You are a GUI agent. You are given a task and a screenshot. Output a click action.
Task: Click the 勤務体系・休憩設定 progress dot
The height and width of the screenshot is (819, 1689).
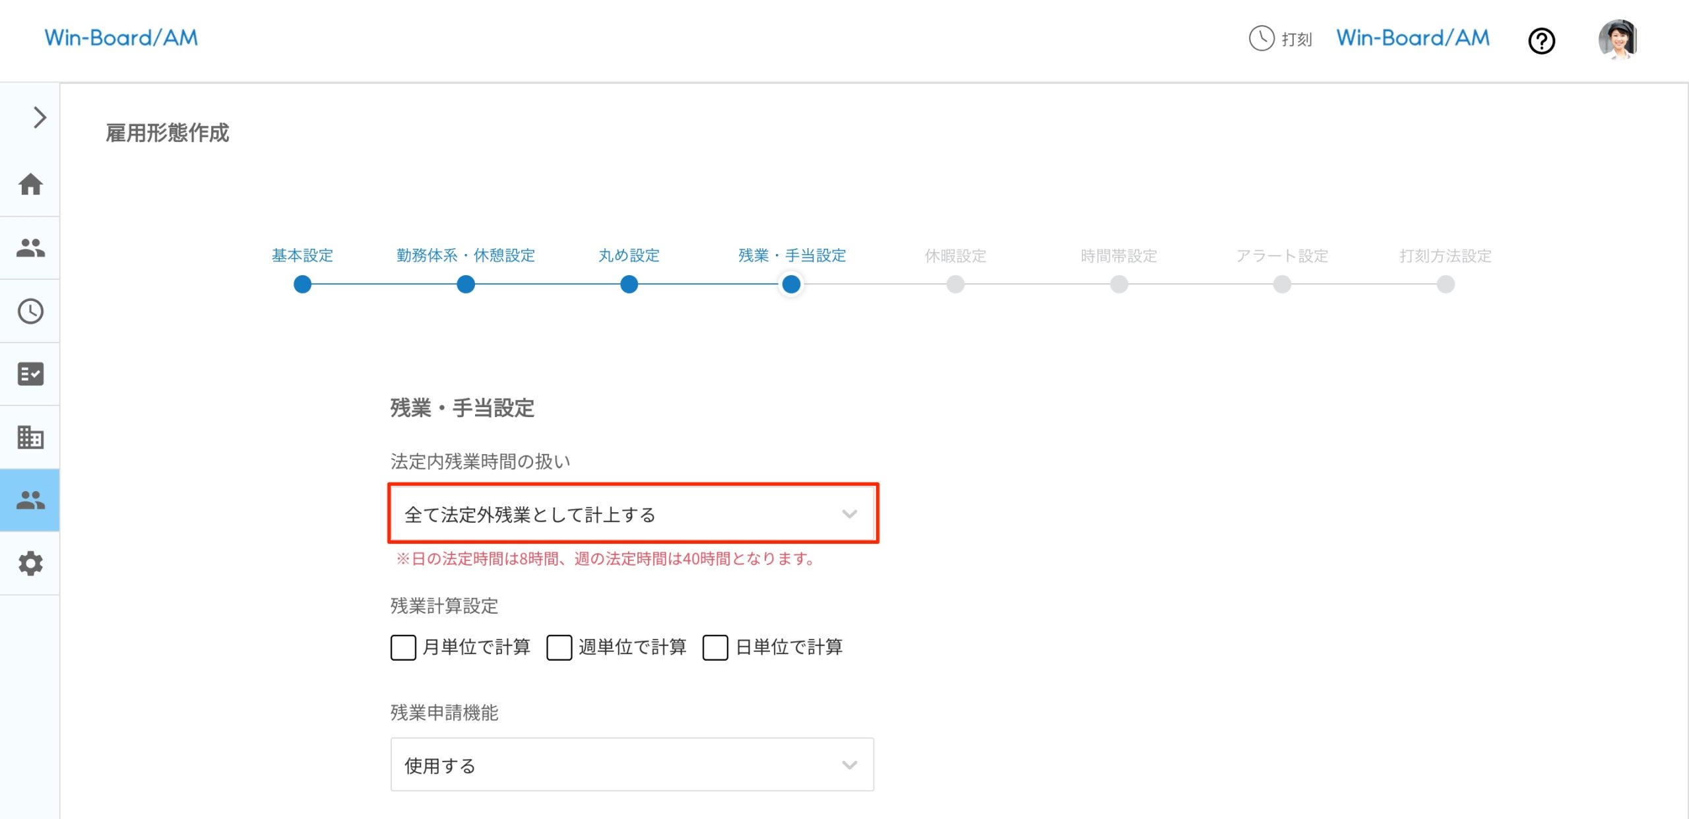click(x=465, y=284)
